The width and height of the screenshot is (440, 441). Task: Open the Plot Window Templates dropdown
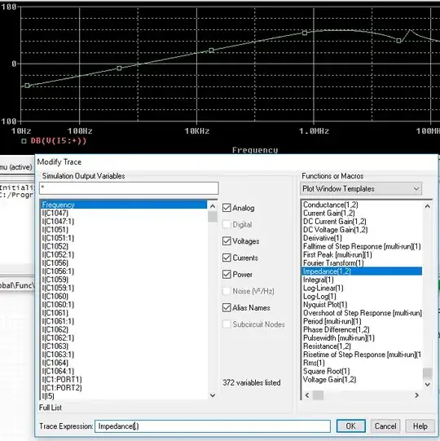click(361, 189)
